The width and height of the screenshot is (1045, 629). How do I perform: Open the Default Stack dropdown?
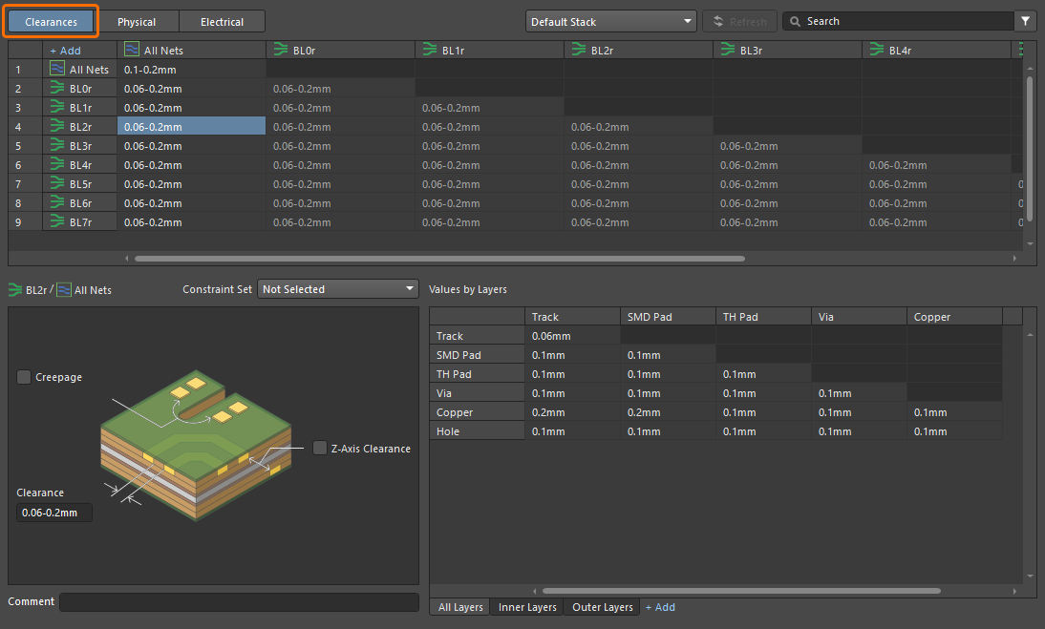pos(610,21)
